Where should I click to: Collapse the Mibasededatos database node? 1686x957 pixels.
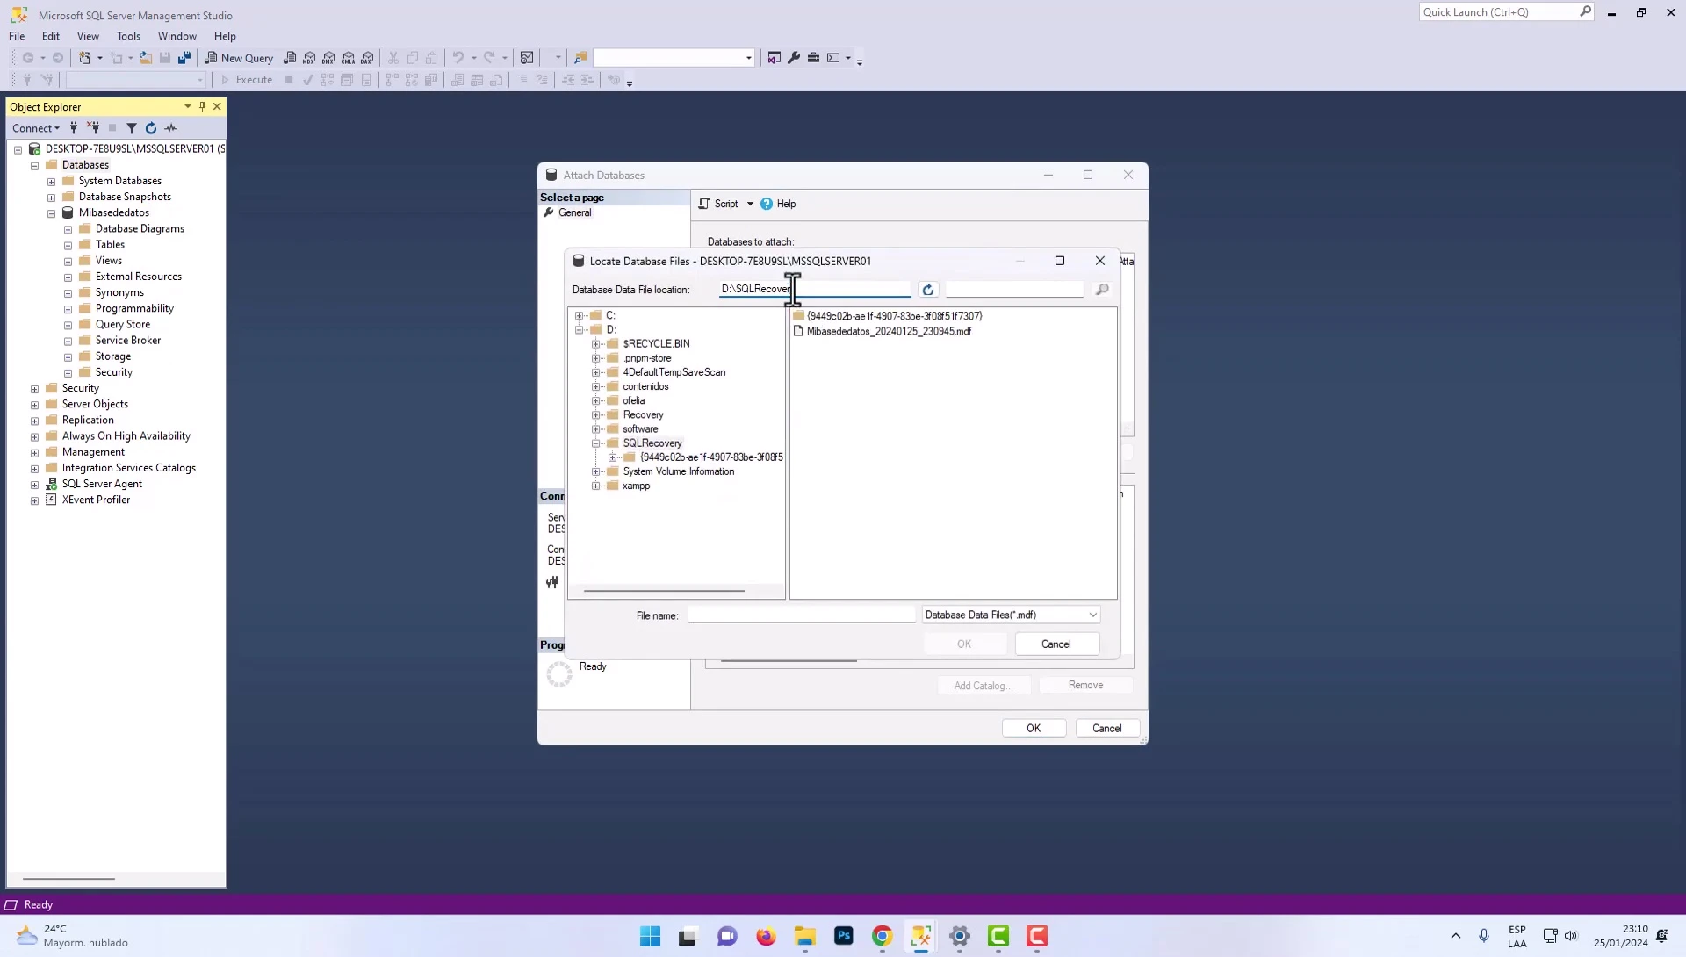point(51,213)
